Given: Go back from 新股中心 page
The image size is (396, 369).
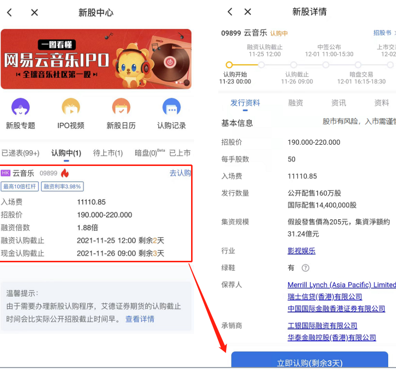Looking at the screenshot, I should (x=9, y=12).
